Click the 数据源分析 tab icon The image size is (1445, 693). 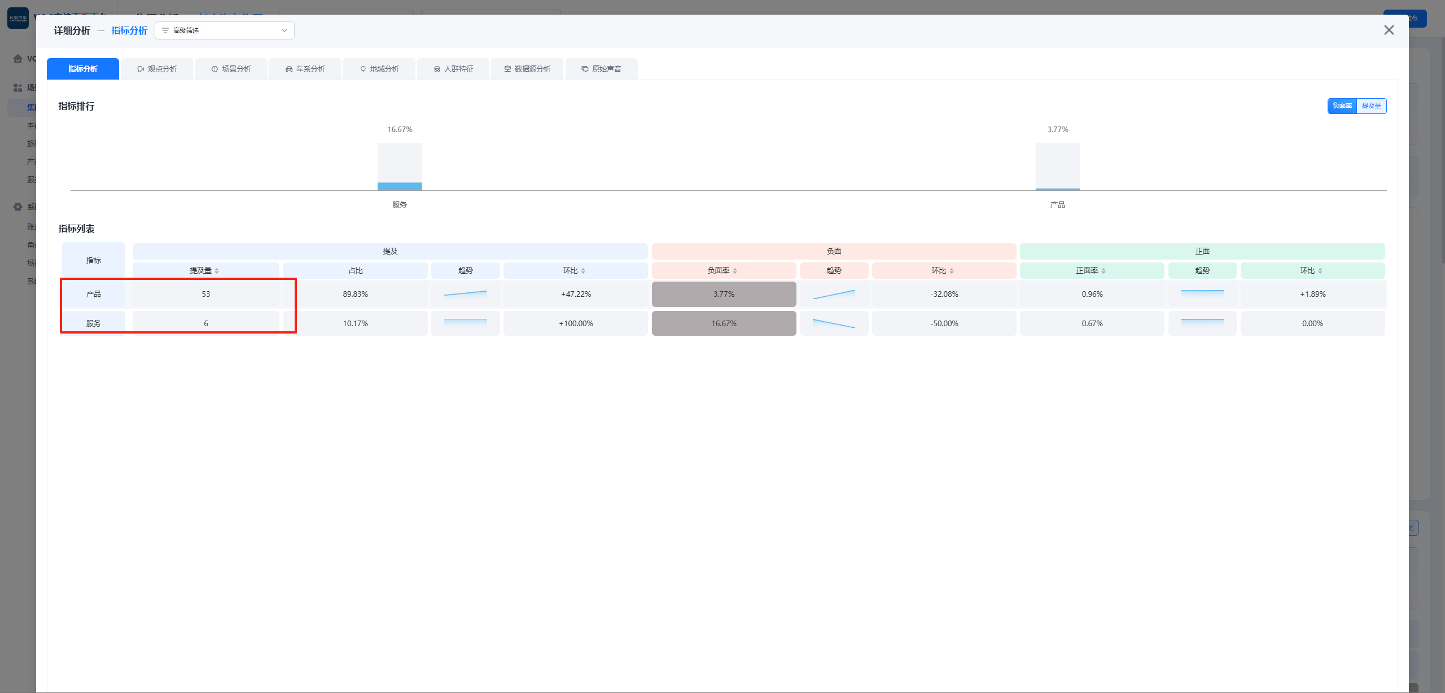(507, 69)
